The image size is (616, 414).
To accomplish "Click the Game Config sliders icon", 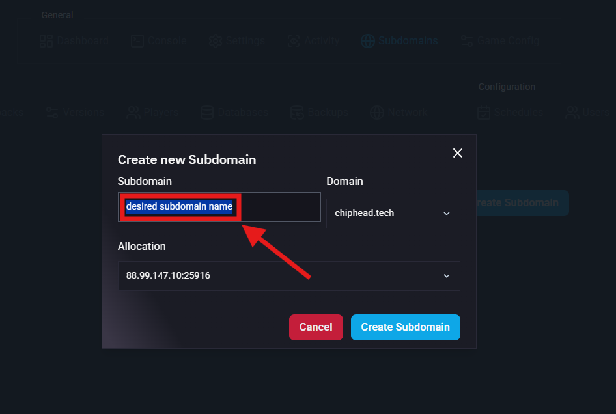I will (x=467, y=41).
